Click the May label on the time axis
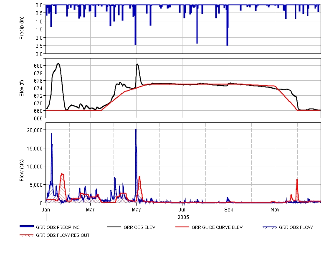Viewport: 334px width, 262px height. point(137,209)
